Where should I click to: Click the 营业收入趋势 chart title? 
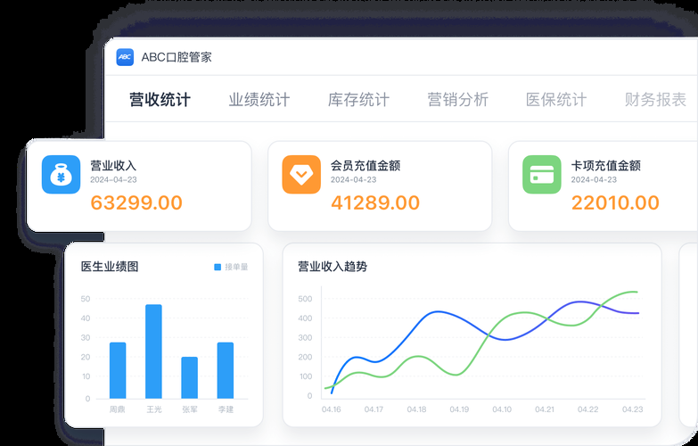click(x=332, y=266)
